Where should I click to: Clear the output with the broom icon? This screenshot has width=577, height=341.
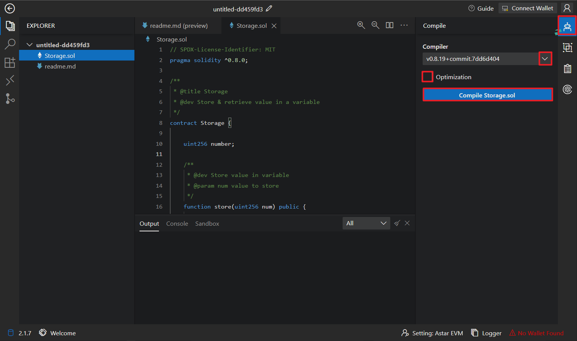tap(397, 223)
